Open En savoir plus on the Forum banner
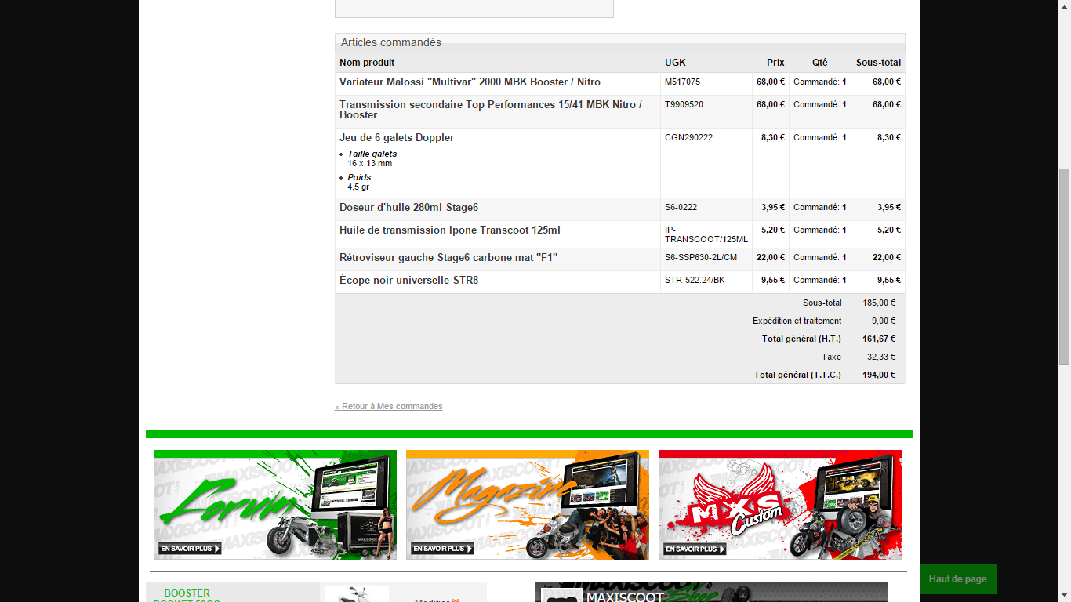This screenshot has width=1071, height=602. tap(190, 549)
